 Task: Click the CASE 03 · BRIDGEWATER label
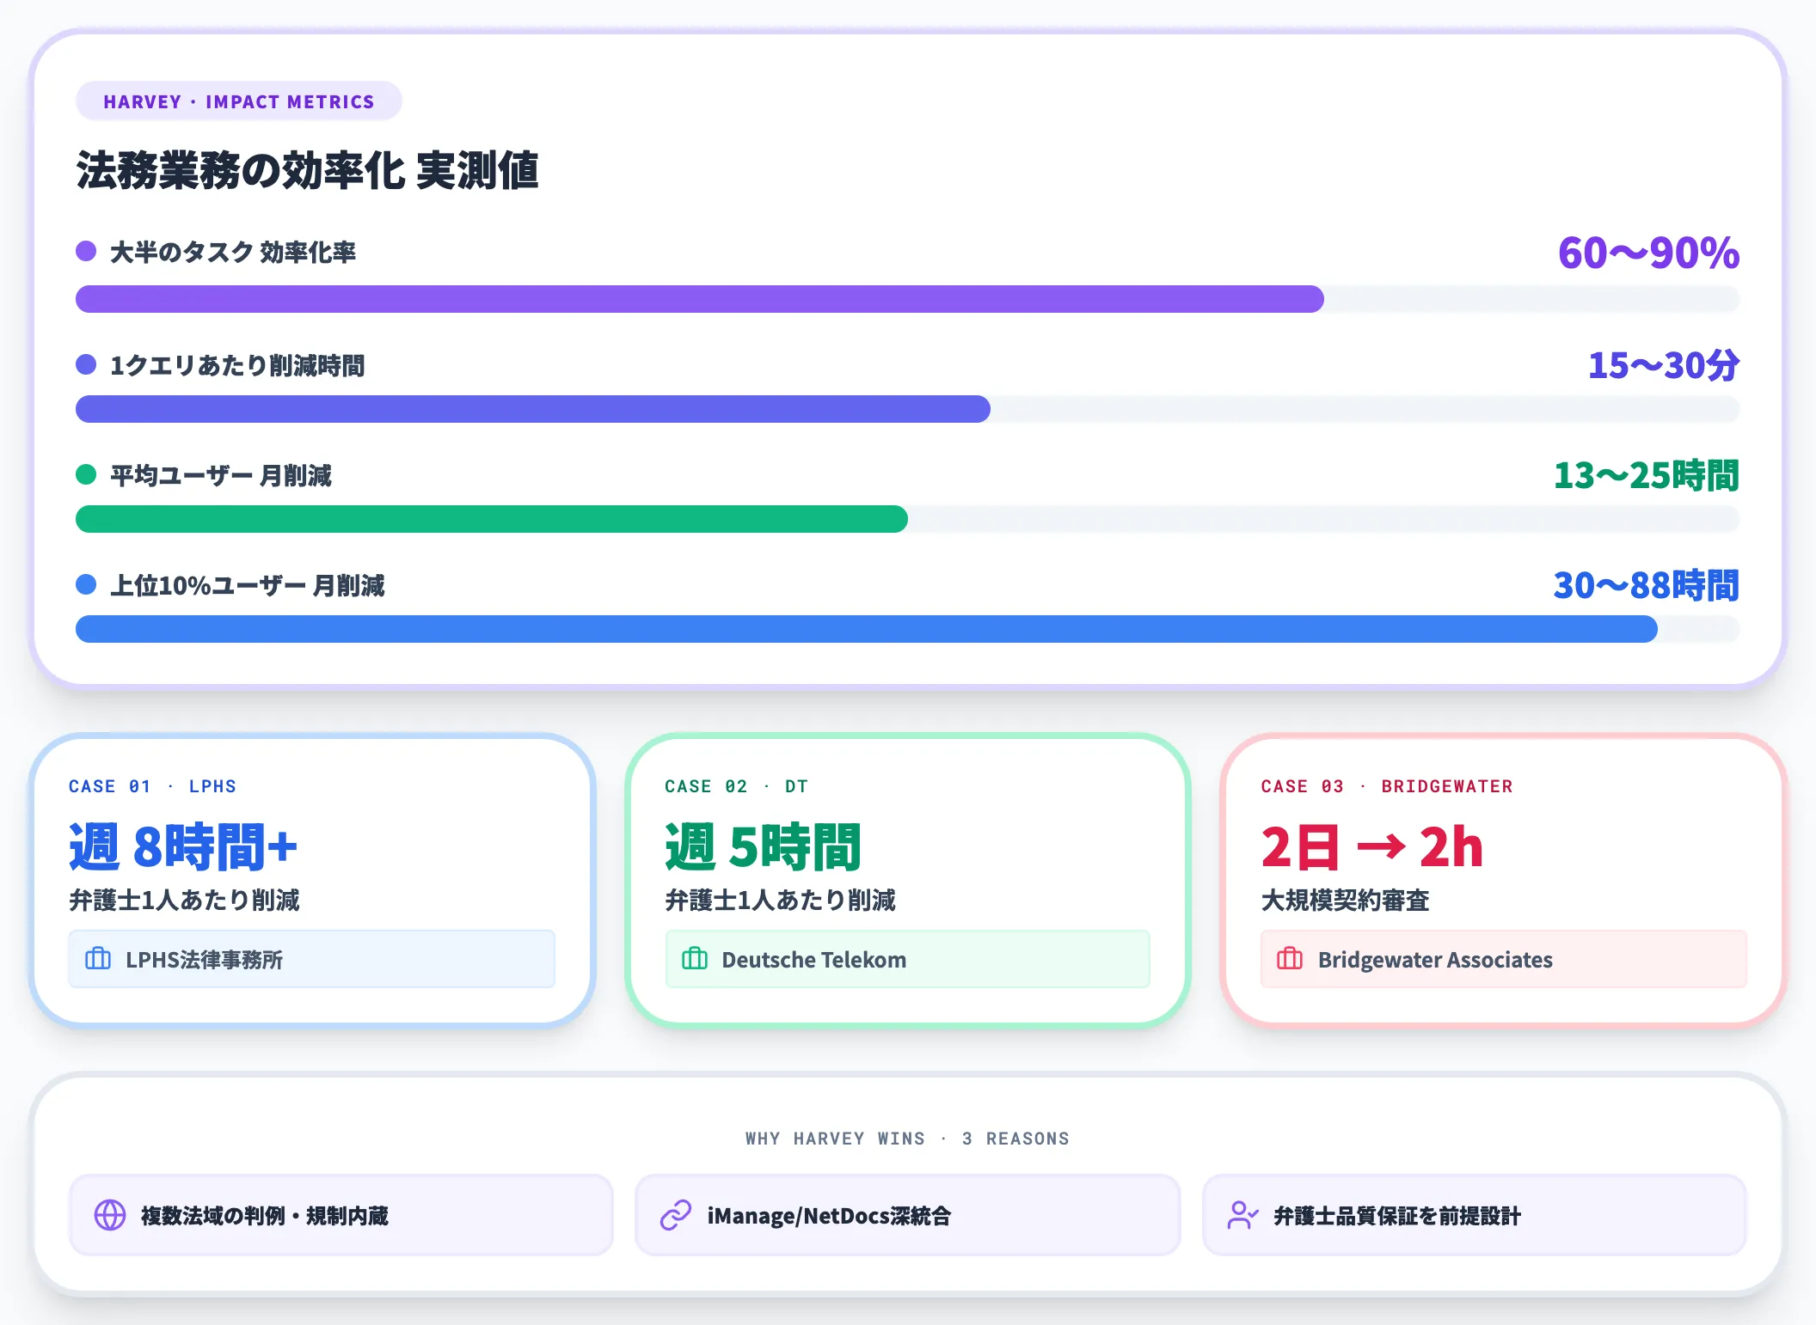(x=1386, y=786)
